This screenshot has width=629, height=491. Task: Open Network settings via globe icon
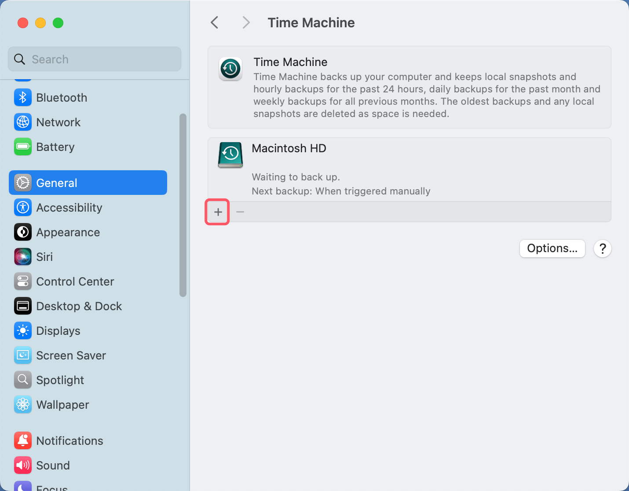23,122
